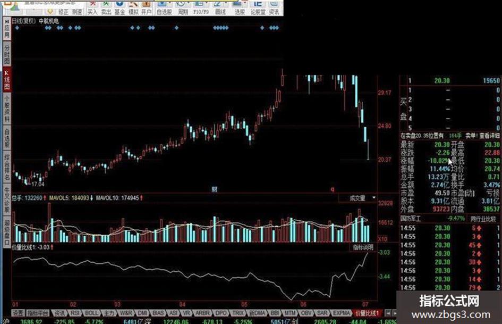Select the 应用 sidebar tab

click(7, 29)
